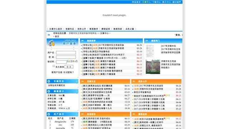This screenshot has height=129, width=229.
Task: Open 图片中心 in the top blue bar
Action: (x=167, y=2)
